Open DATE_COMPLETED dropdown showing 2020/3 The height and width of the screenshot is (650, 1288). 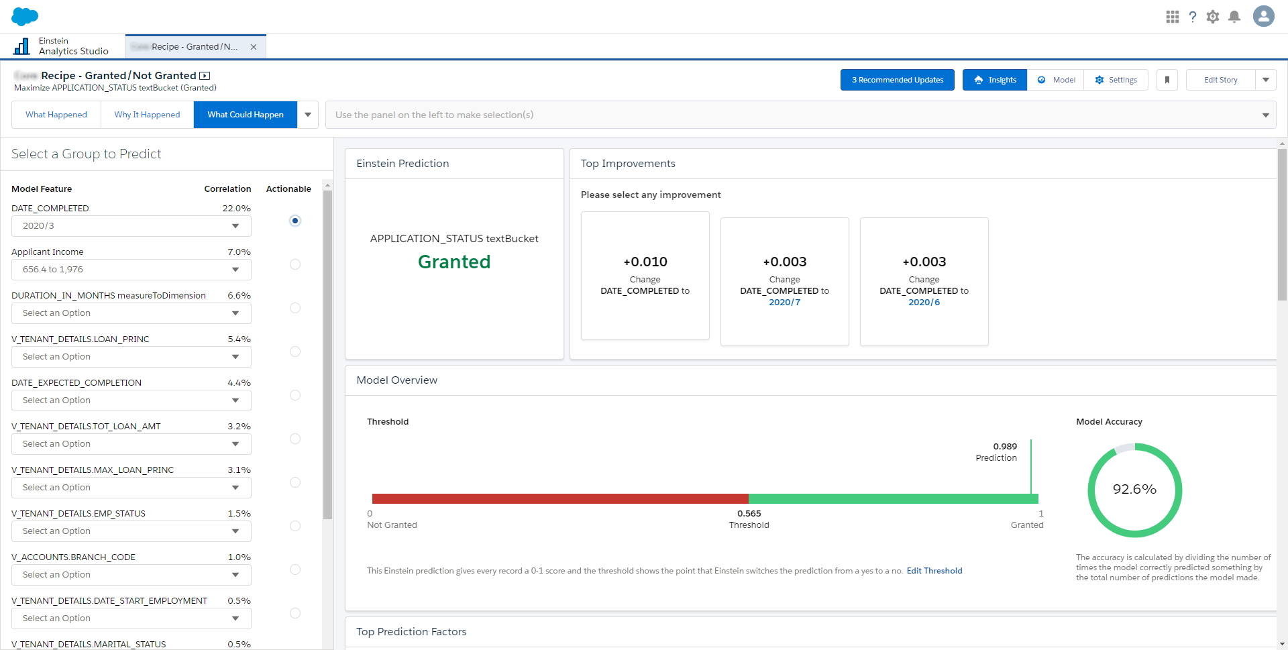pyautogui.click(x=131, y=226)
